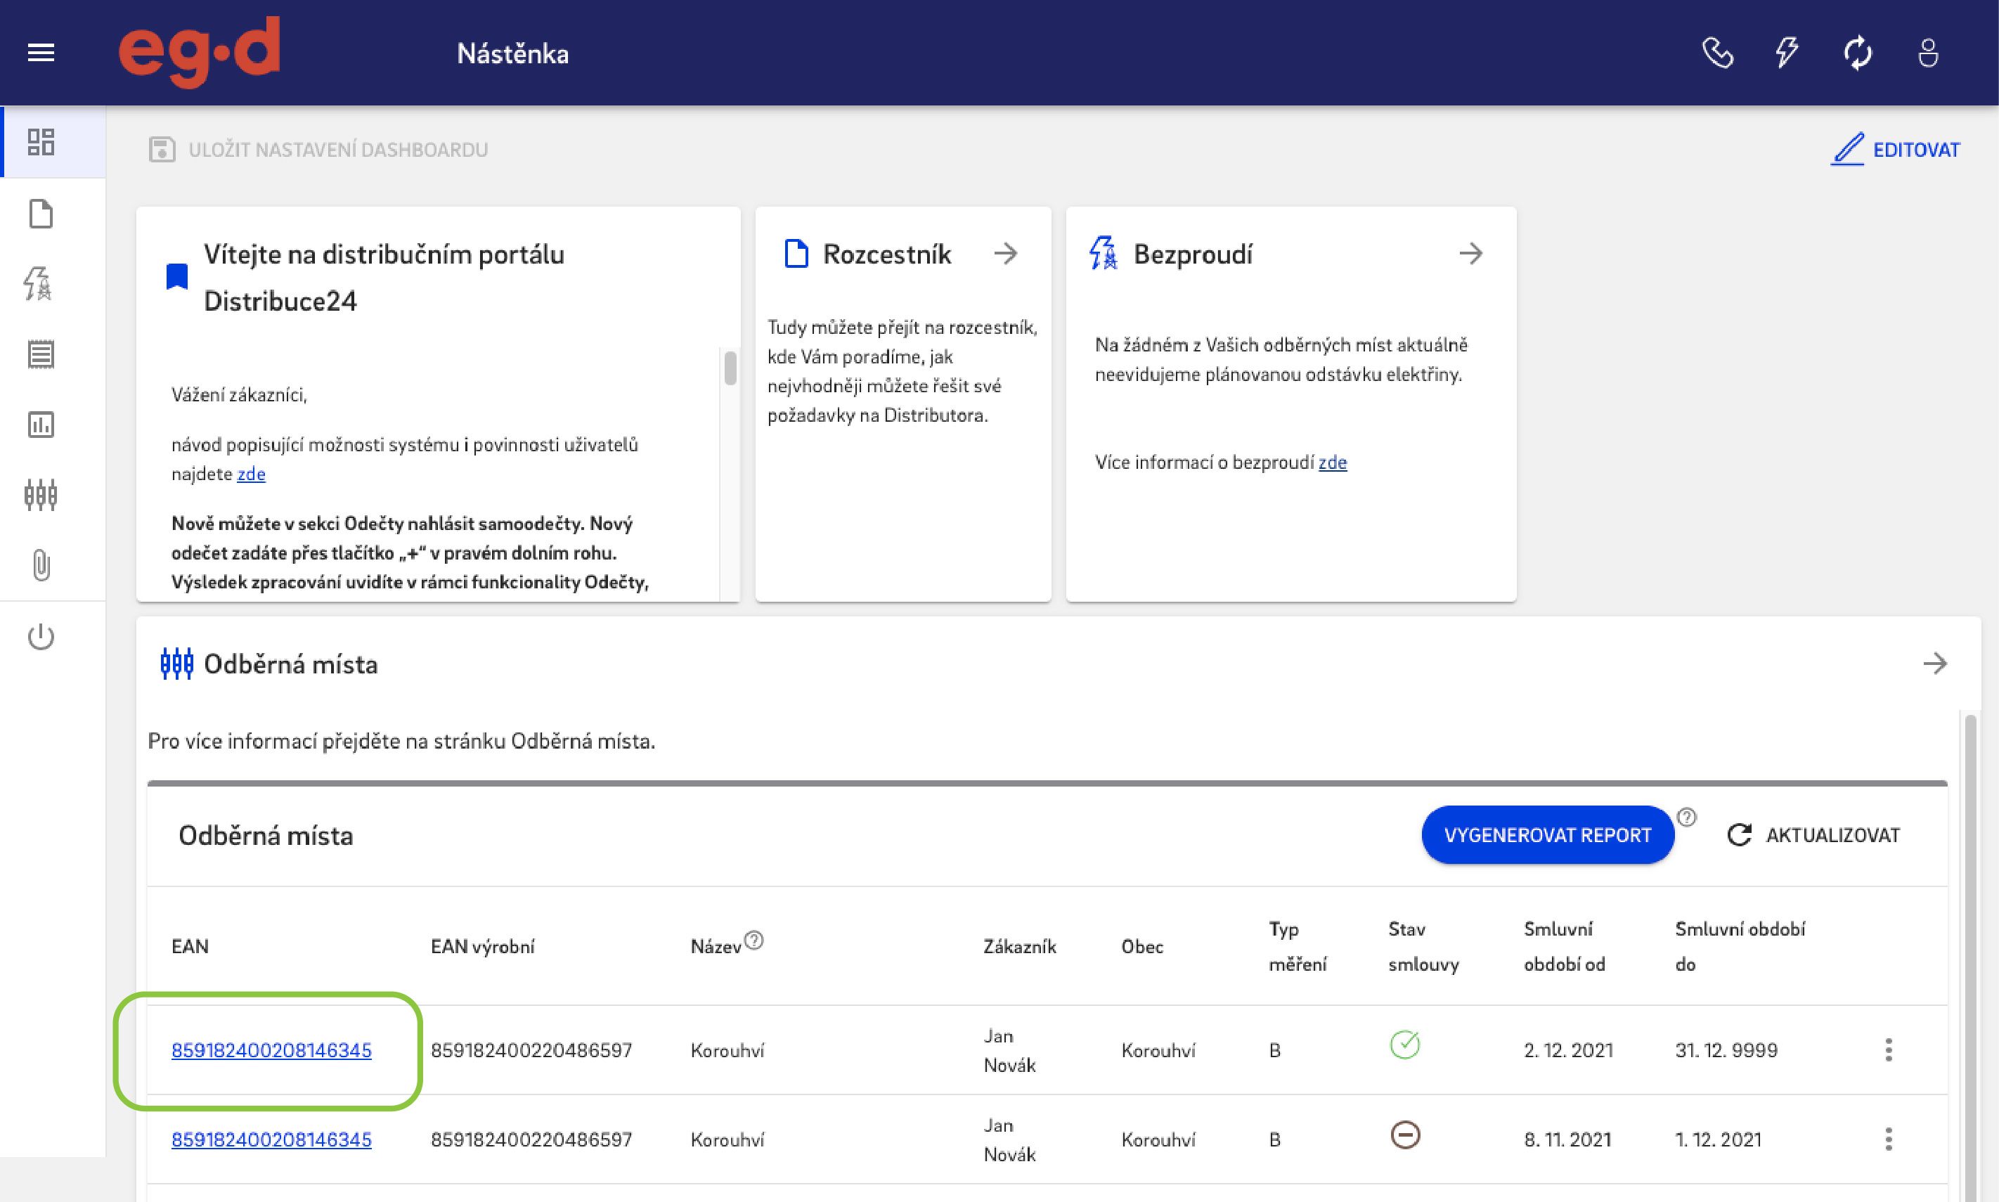Click the lightning bolt header icon
The width and height of the screenshot is (1999, 1202).
(x=1787, y=53)
